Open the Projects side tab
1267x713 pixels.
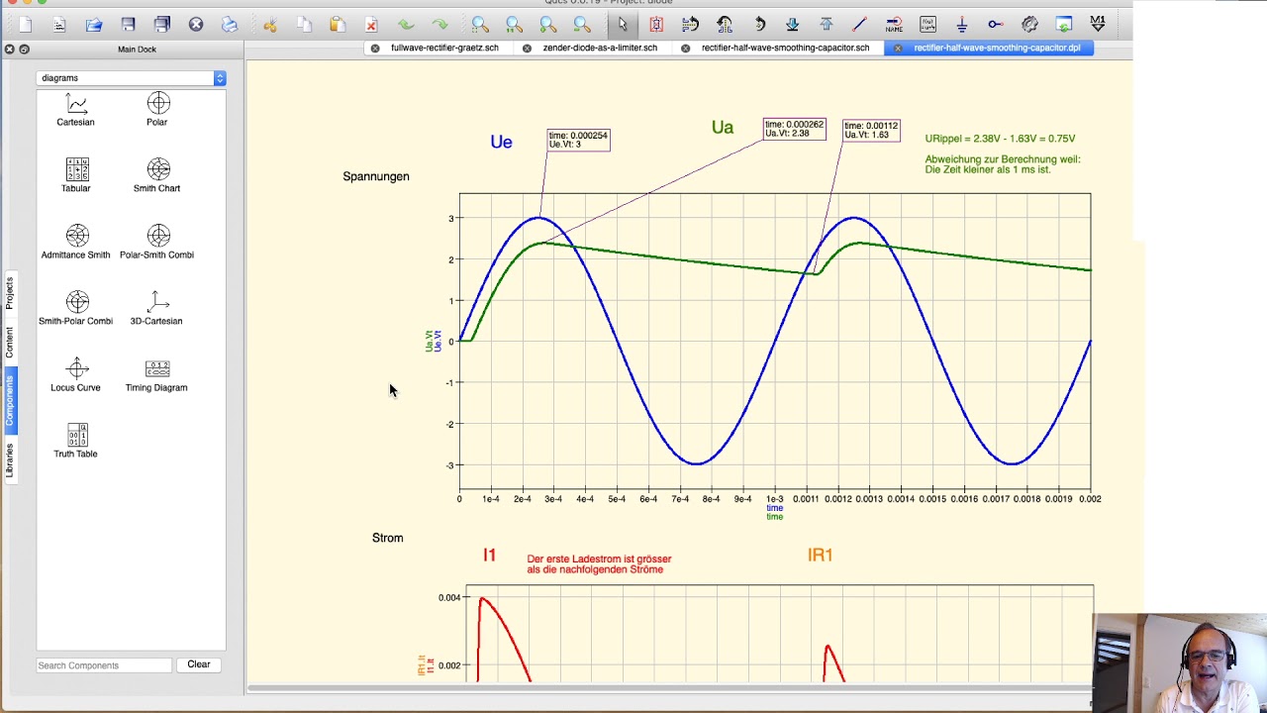point(10,294)
